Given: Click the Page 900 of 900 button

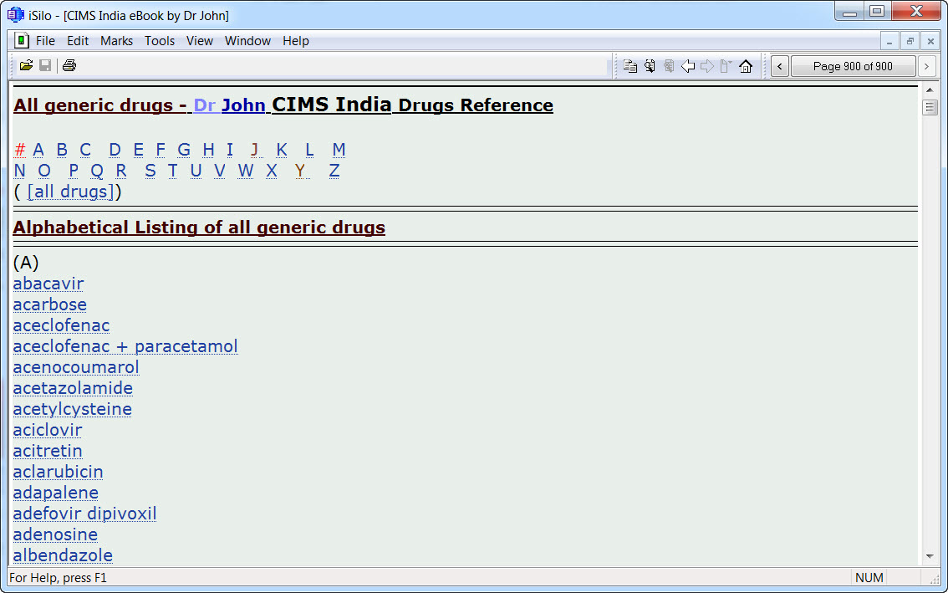Looking at the screenshot, I should 853,66.
